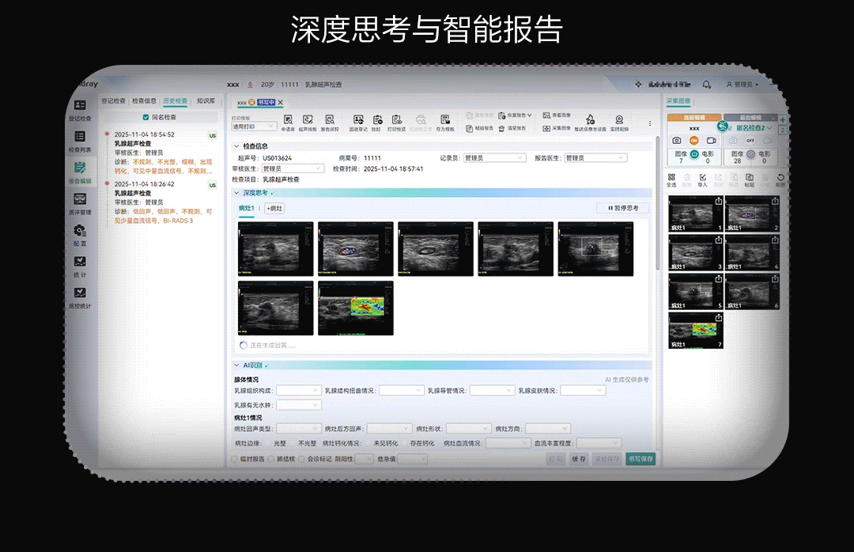Open 质评管理 in the sidebar
The image size is (854, 552).
pos(80,202)
